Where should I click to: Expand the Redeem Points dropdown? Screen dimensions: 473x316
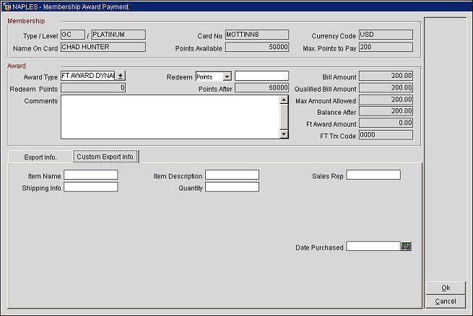(226, 76)
